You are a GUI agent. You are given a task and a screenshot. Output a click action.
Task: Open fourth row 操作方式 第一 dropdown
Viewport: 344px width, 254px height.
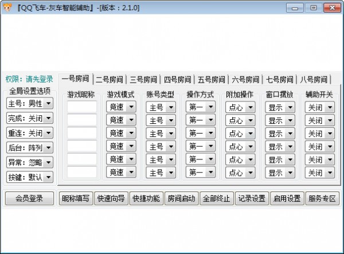pyautogui.click(x=201, y=146)
